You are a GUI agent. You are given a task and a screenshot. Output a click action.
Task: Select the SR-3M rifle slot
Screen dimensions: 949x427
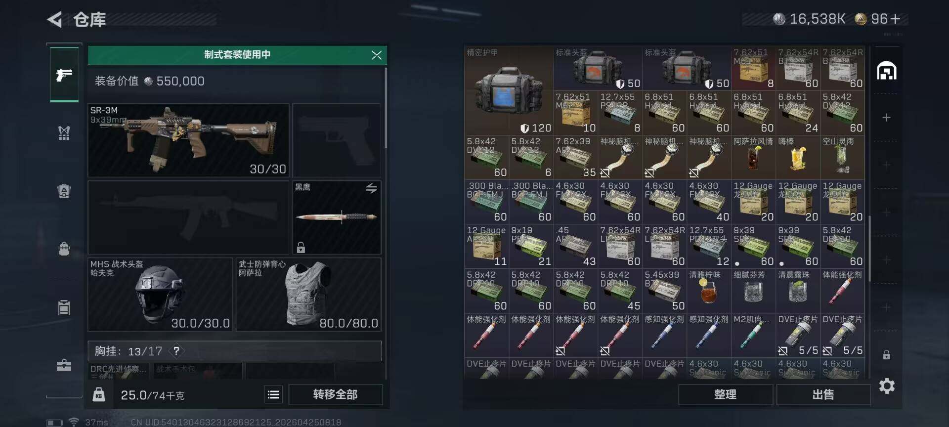click(x=188, y=140)
